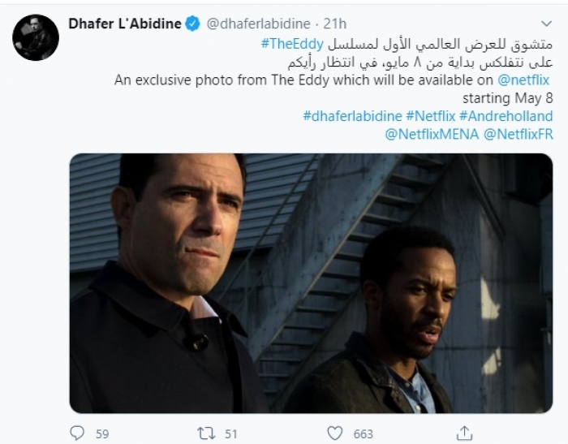The image size is (568, 444).
Task: Visit the @NetflixFR mention
Action: 518,134
